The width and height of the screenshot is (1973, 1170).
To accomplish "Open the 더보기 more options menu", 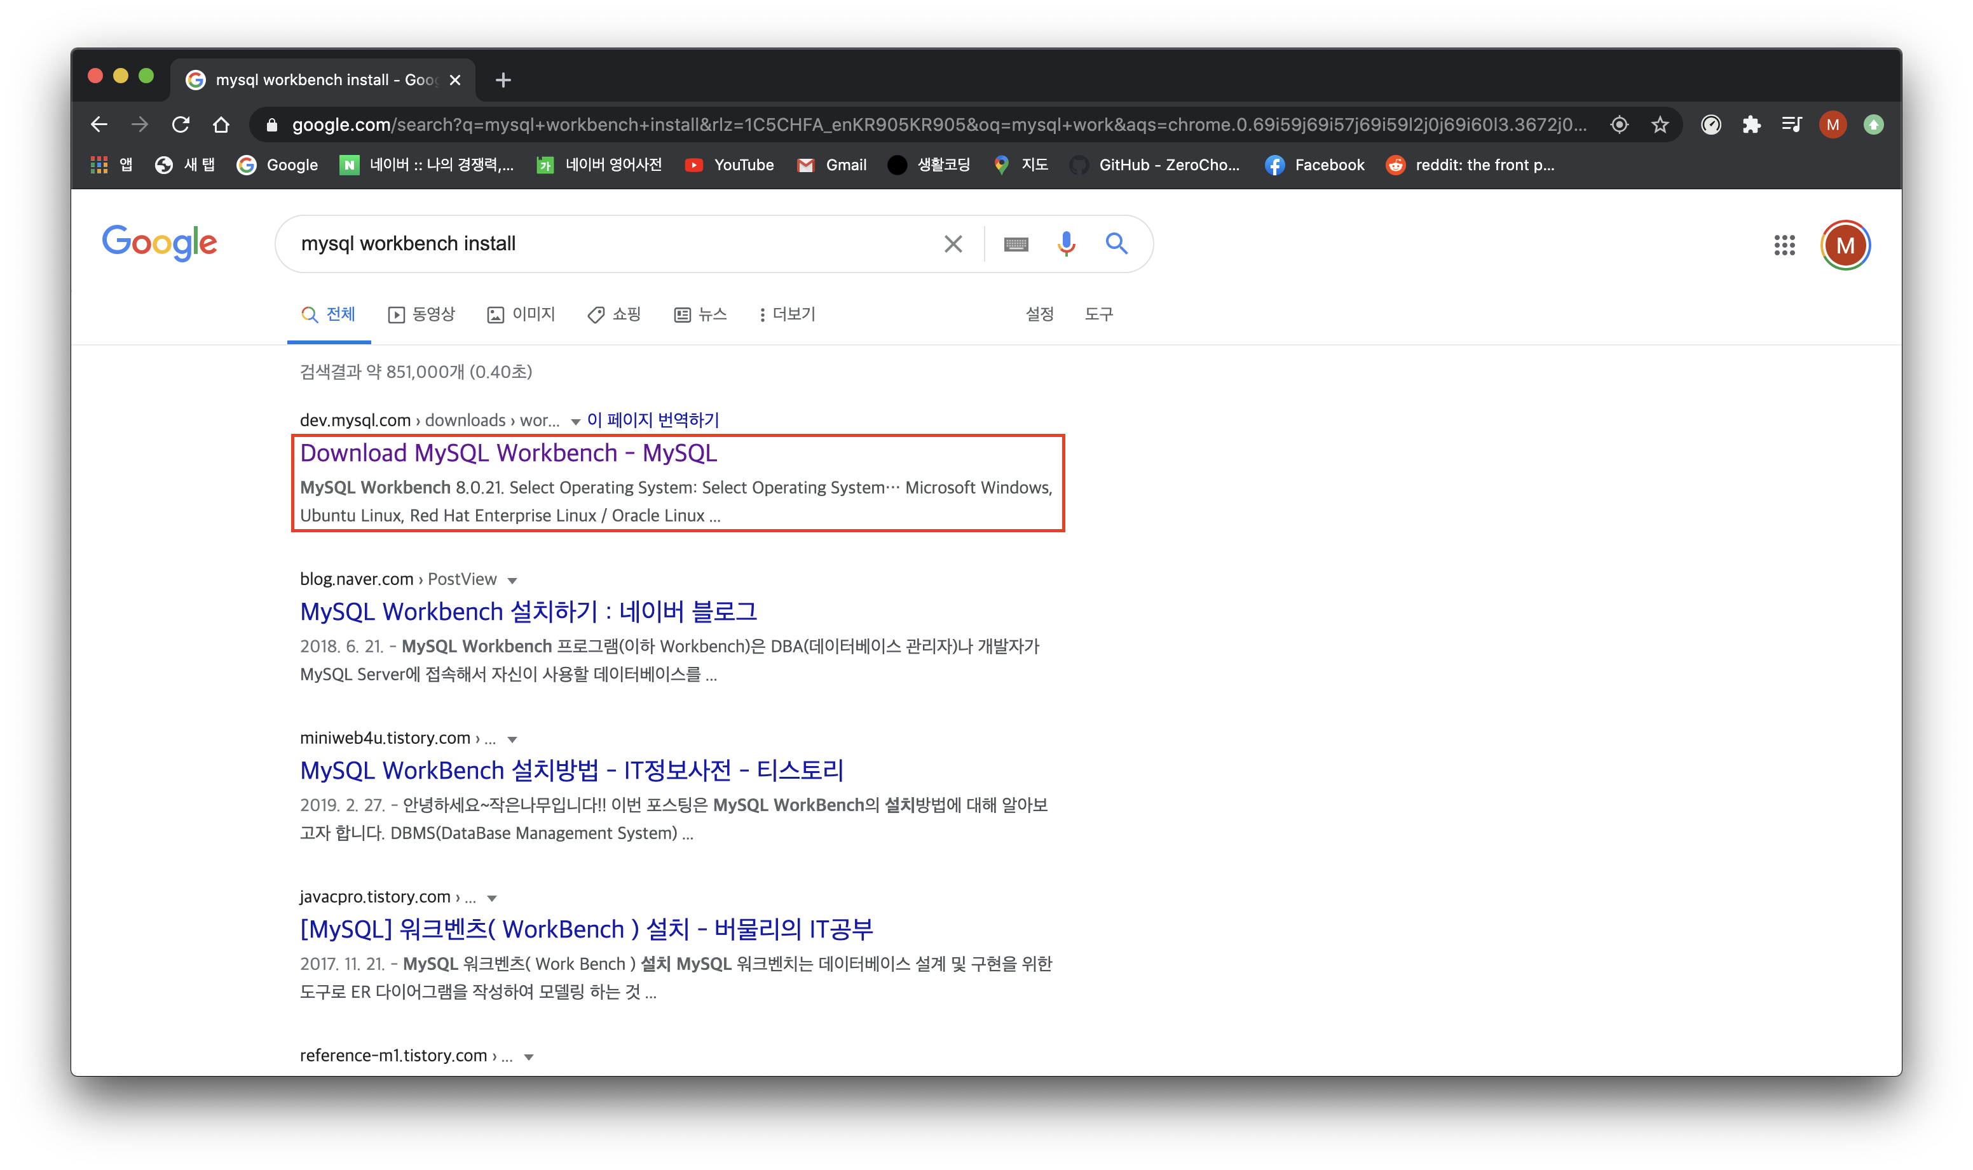I will point(786,314).
